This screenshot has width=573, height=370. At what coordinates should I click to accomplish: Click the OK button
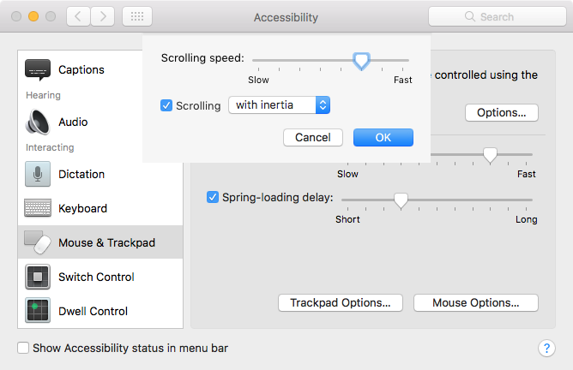383,137
